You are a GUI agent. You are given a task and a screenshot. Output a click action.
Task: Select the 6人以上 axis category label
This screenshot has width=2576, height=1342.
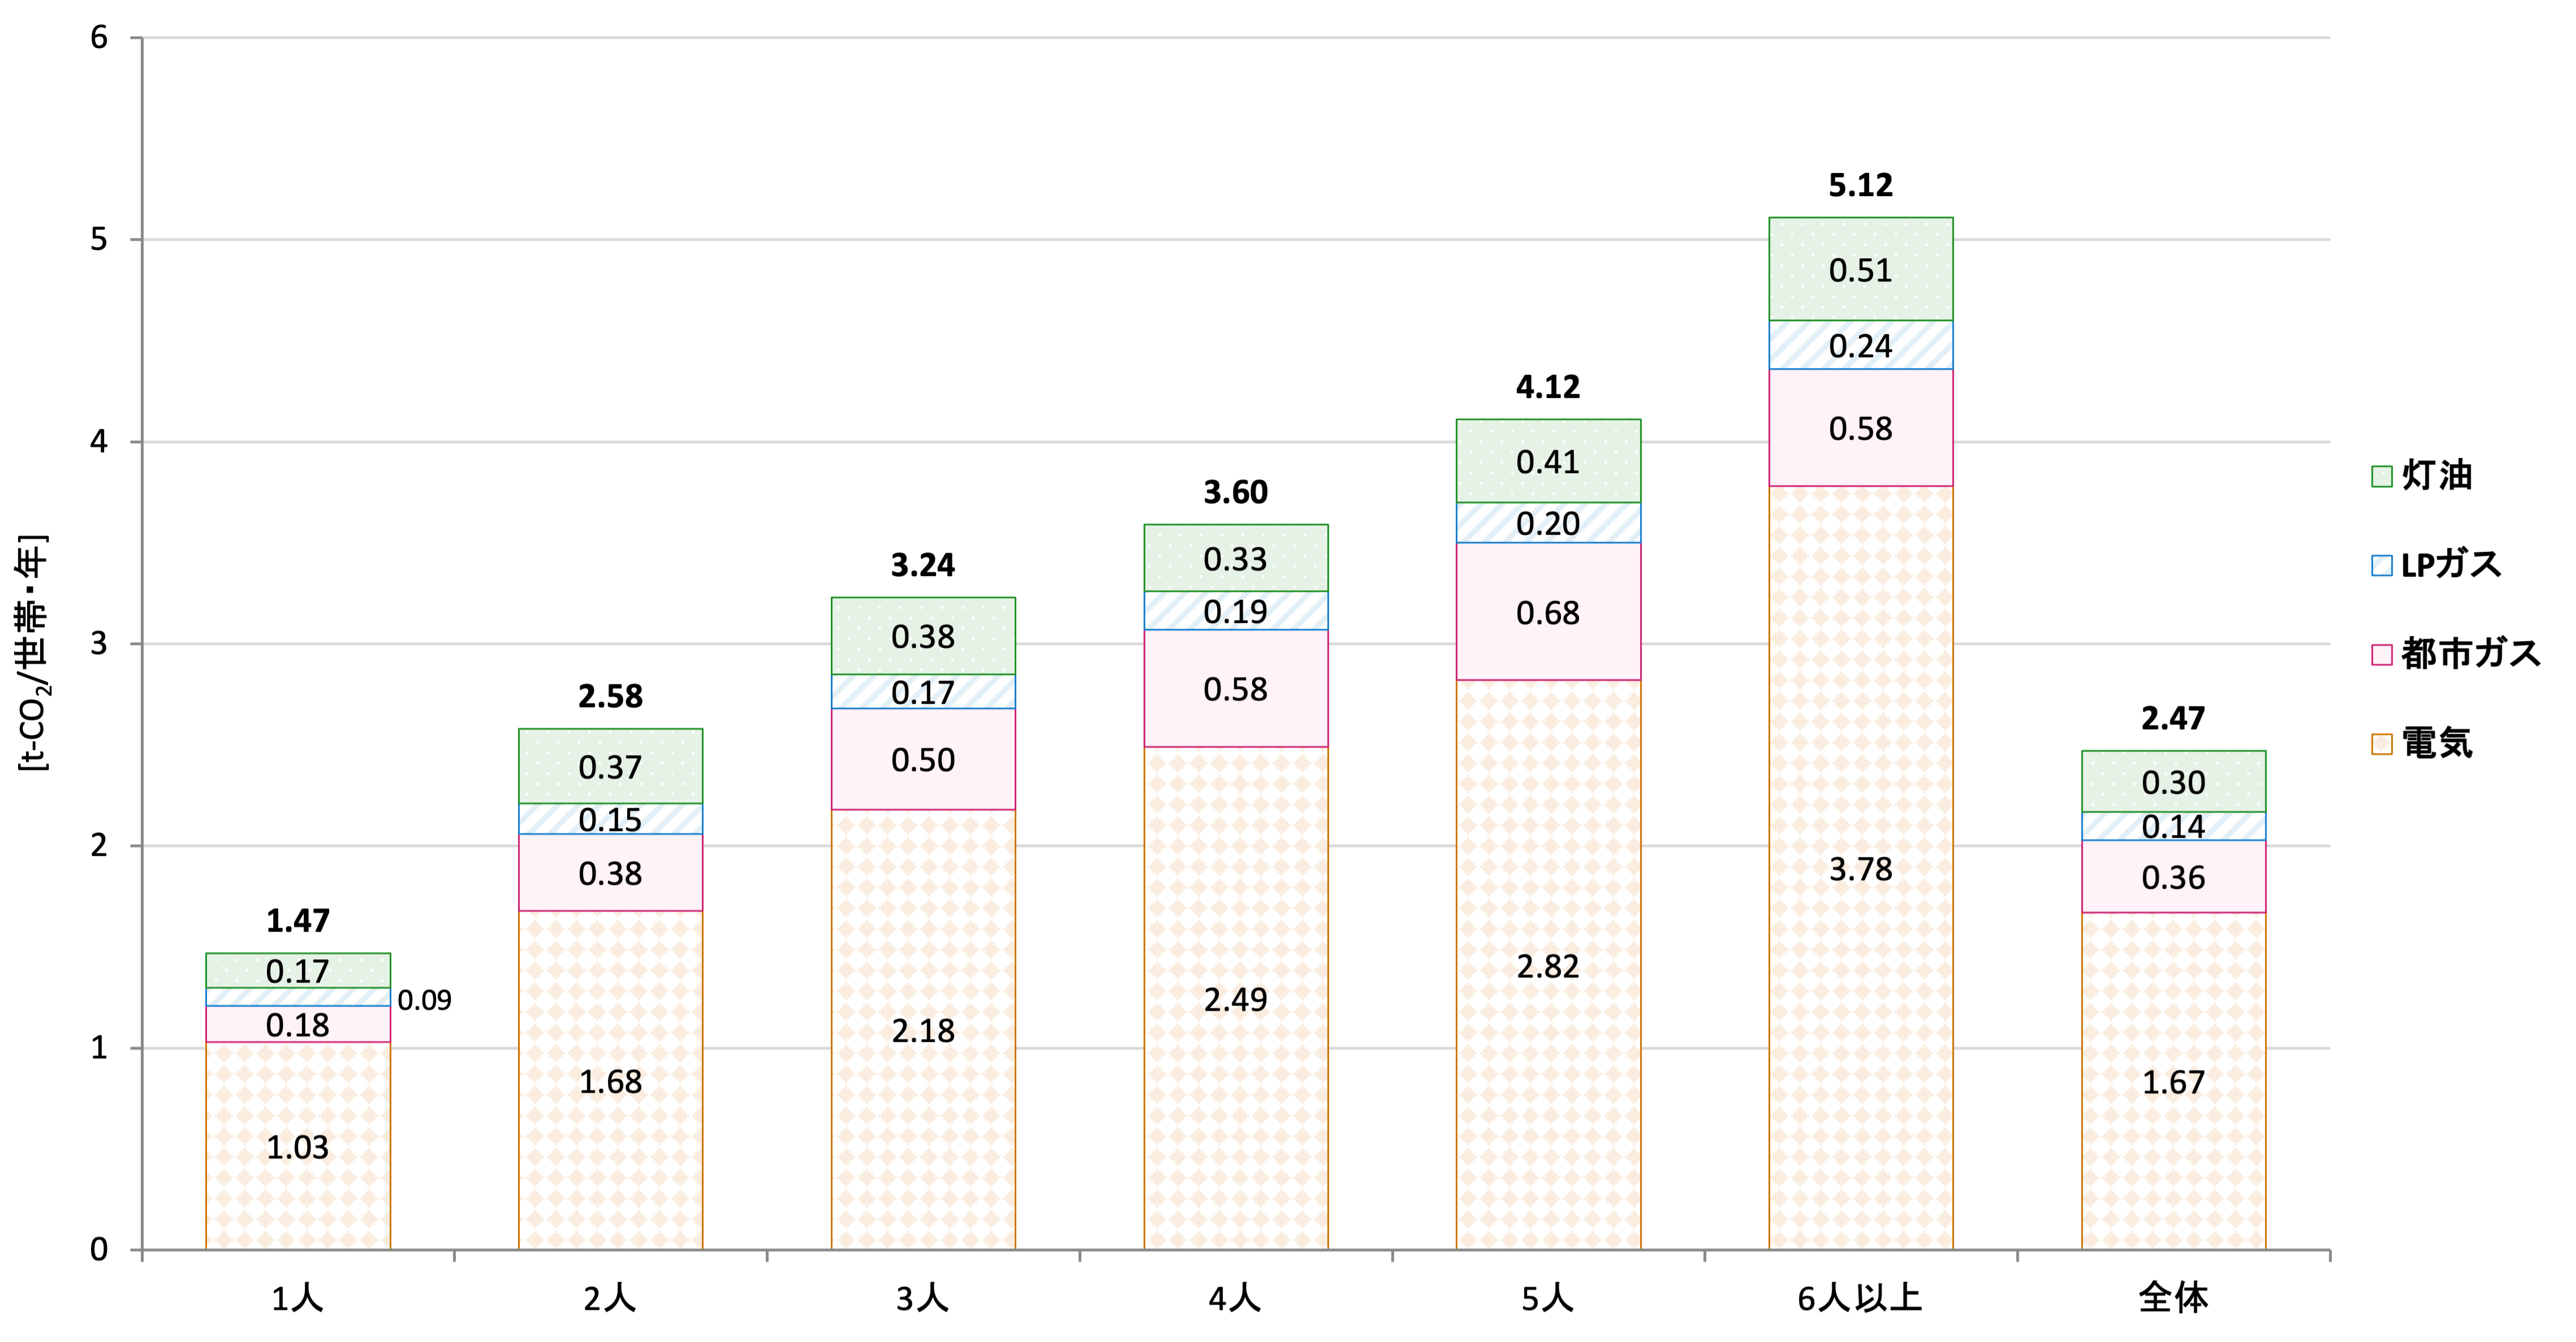(x=1859, y=1298)
